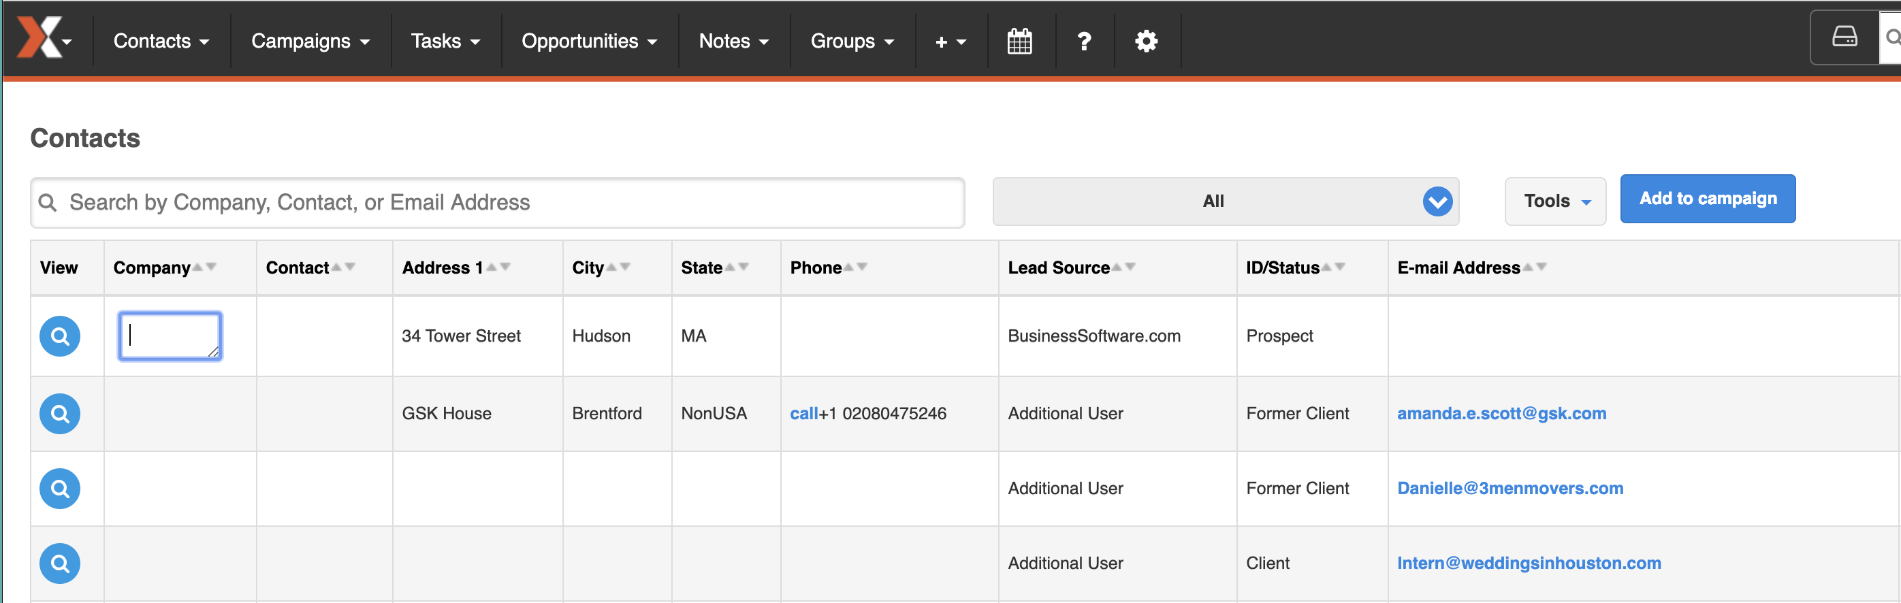Open the Contacts menu
Image resolution: width=1901 pixels, height=603 pixels.
pyautogui.click(x=161, y=42)
